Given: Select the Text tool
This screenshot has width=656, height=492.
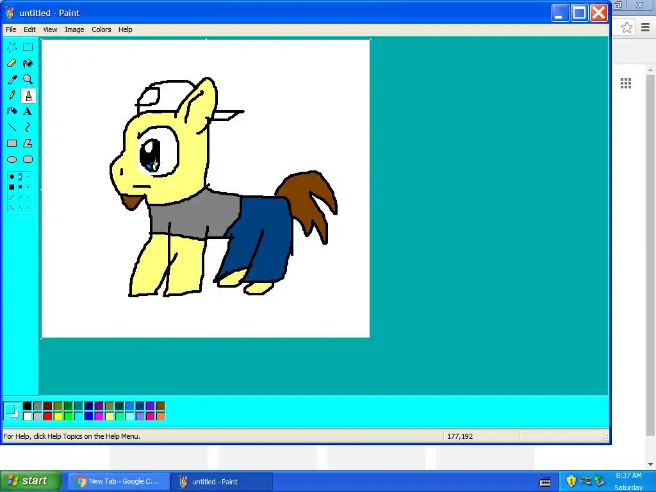Looking at the screenshot, I should pyautogui.click(x=28, y=111).
